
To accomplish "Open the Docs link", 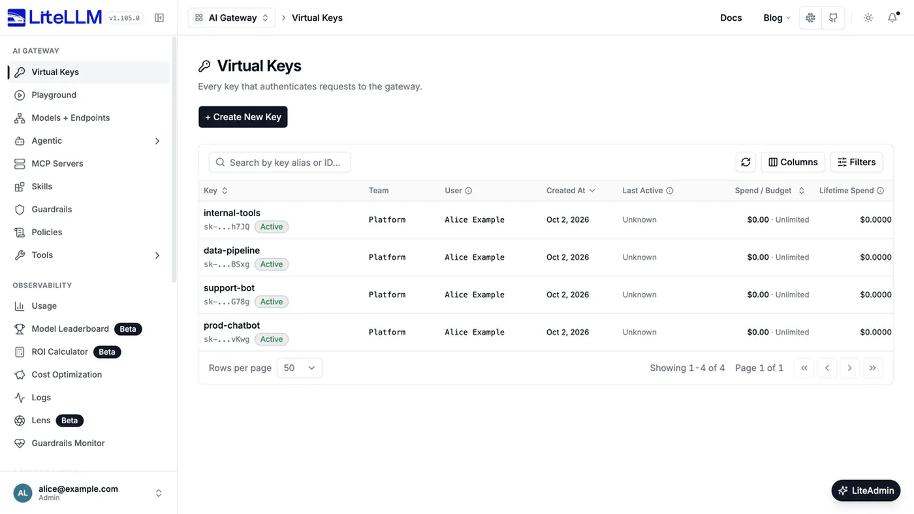I will point(731,18).
